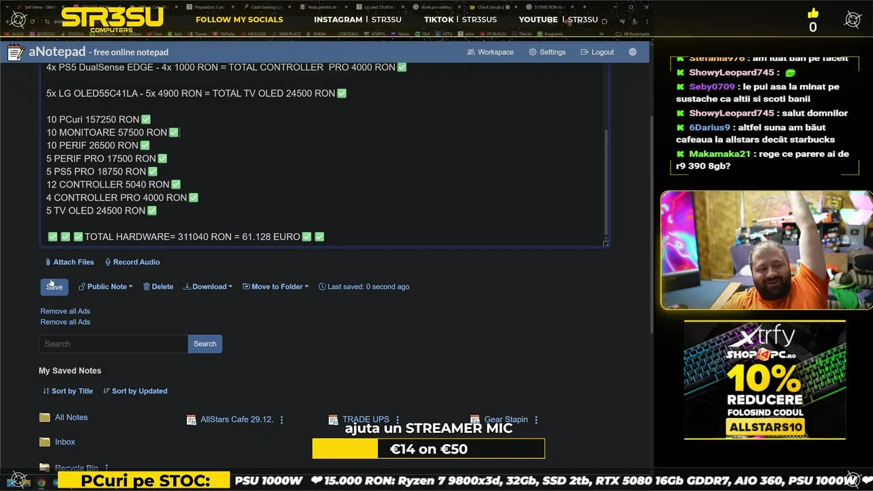The width and height of the screenshot is (873, 491).
Task: Click the 'My Saved Notes' heading
Action: click(70, 370)
